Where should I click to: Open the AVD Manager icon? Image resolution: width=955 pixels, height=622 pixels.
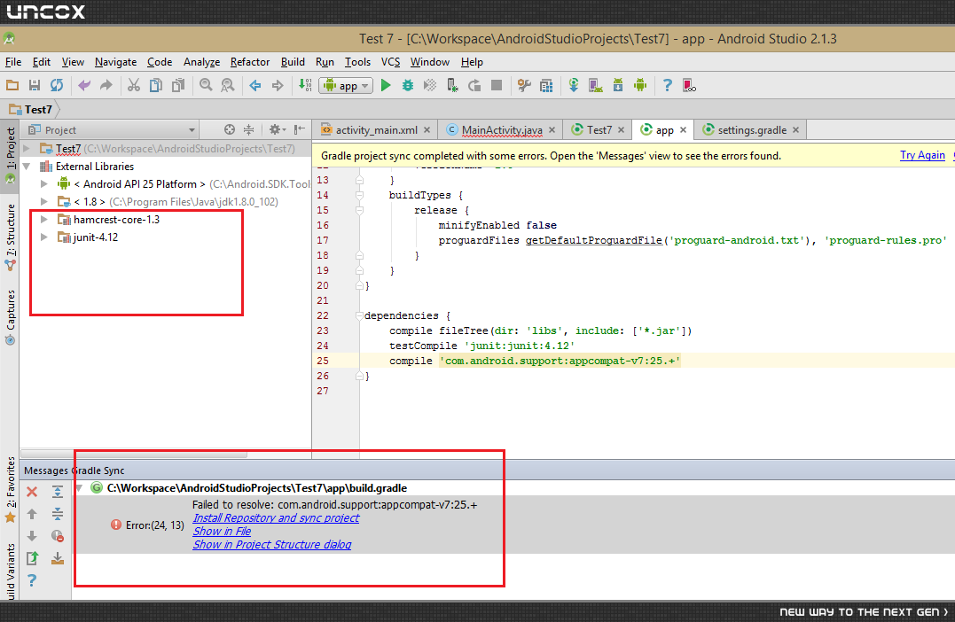596,85
